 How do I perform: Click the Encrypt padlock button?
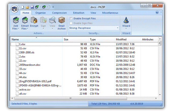34,22
